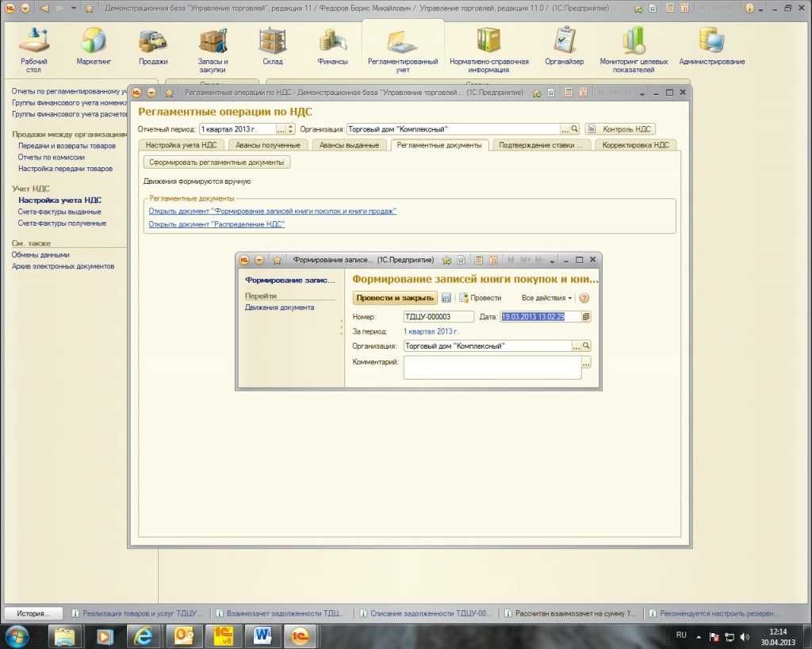Open the Распределение НДС document link
This screenshot has height=649, width=812.
216,225
